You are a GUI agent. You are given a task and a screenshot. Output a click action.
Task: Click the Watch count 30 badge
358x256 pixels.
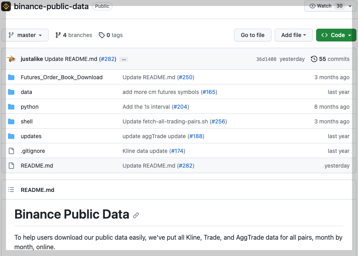tap(340, 6)
